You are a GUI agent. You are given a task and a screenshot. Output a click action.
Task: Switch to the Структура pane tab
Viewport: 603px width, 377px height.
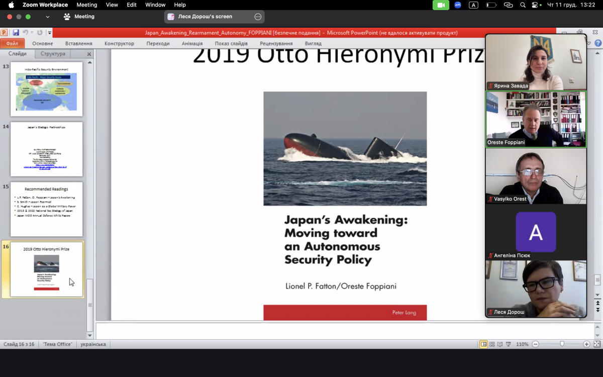(x=53, y=54)
